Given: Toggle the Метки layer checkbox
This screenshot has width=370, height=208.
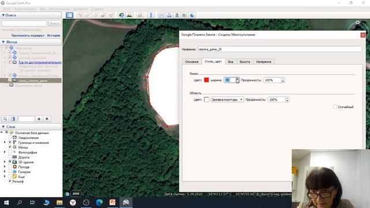Looking at the screenshot, I should coord(10,147).
